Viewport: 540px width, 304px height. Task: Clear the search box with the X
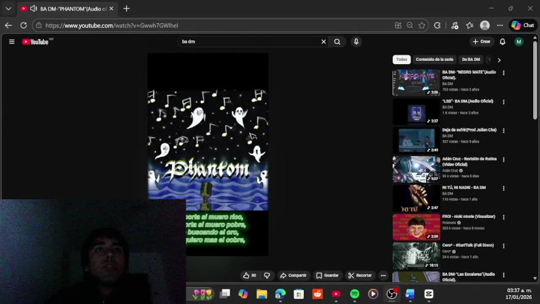(324, 42)
